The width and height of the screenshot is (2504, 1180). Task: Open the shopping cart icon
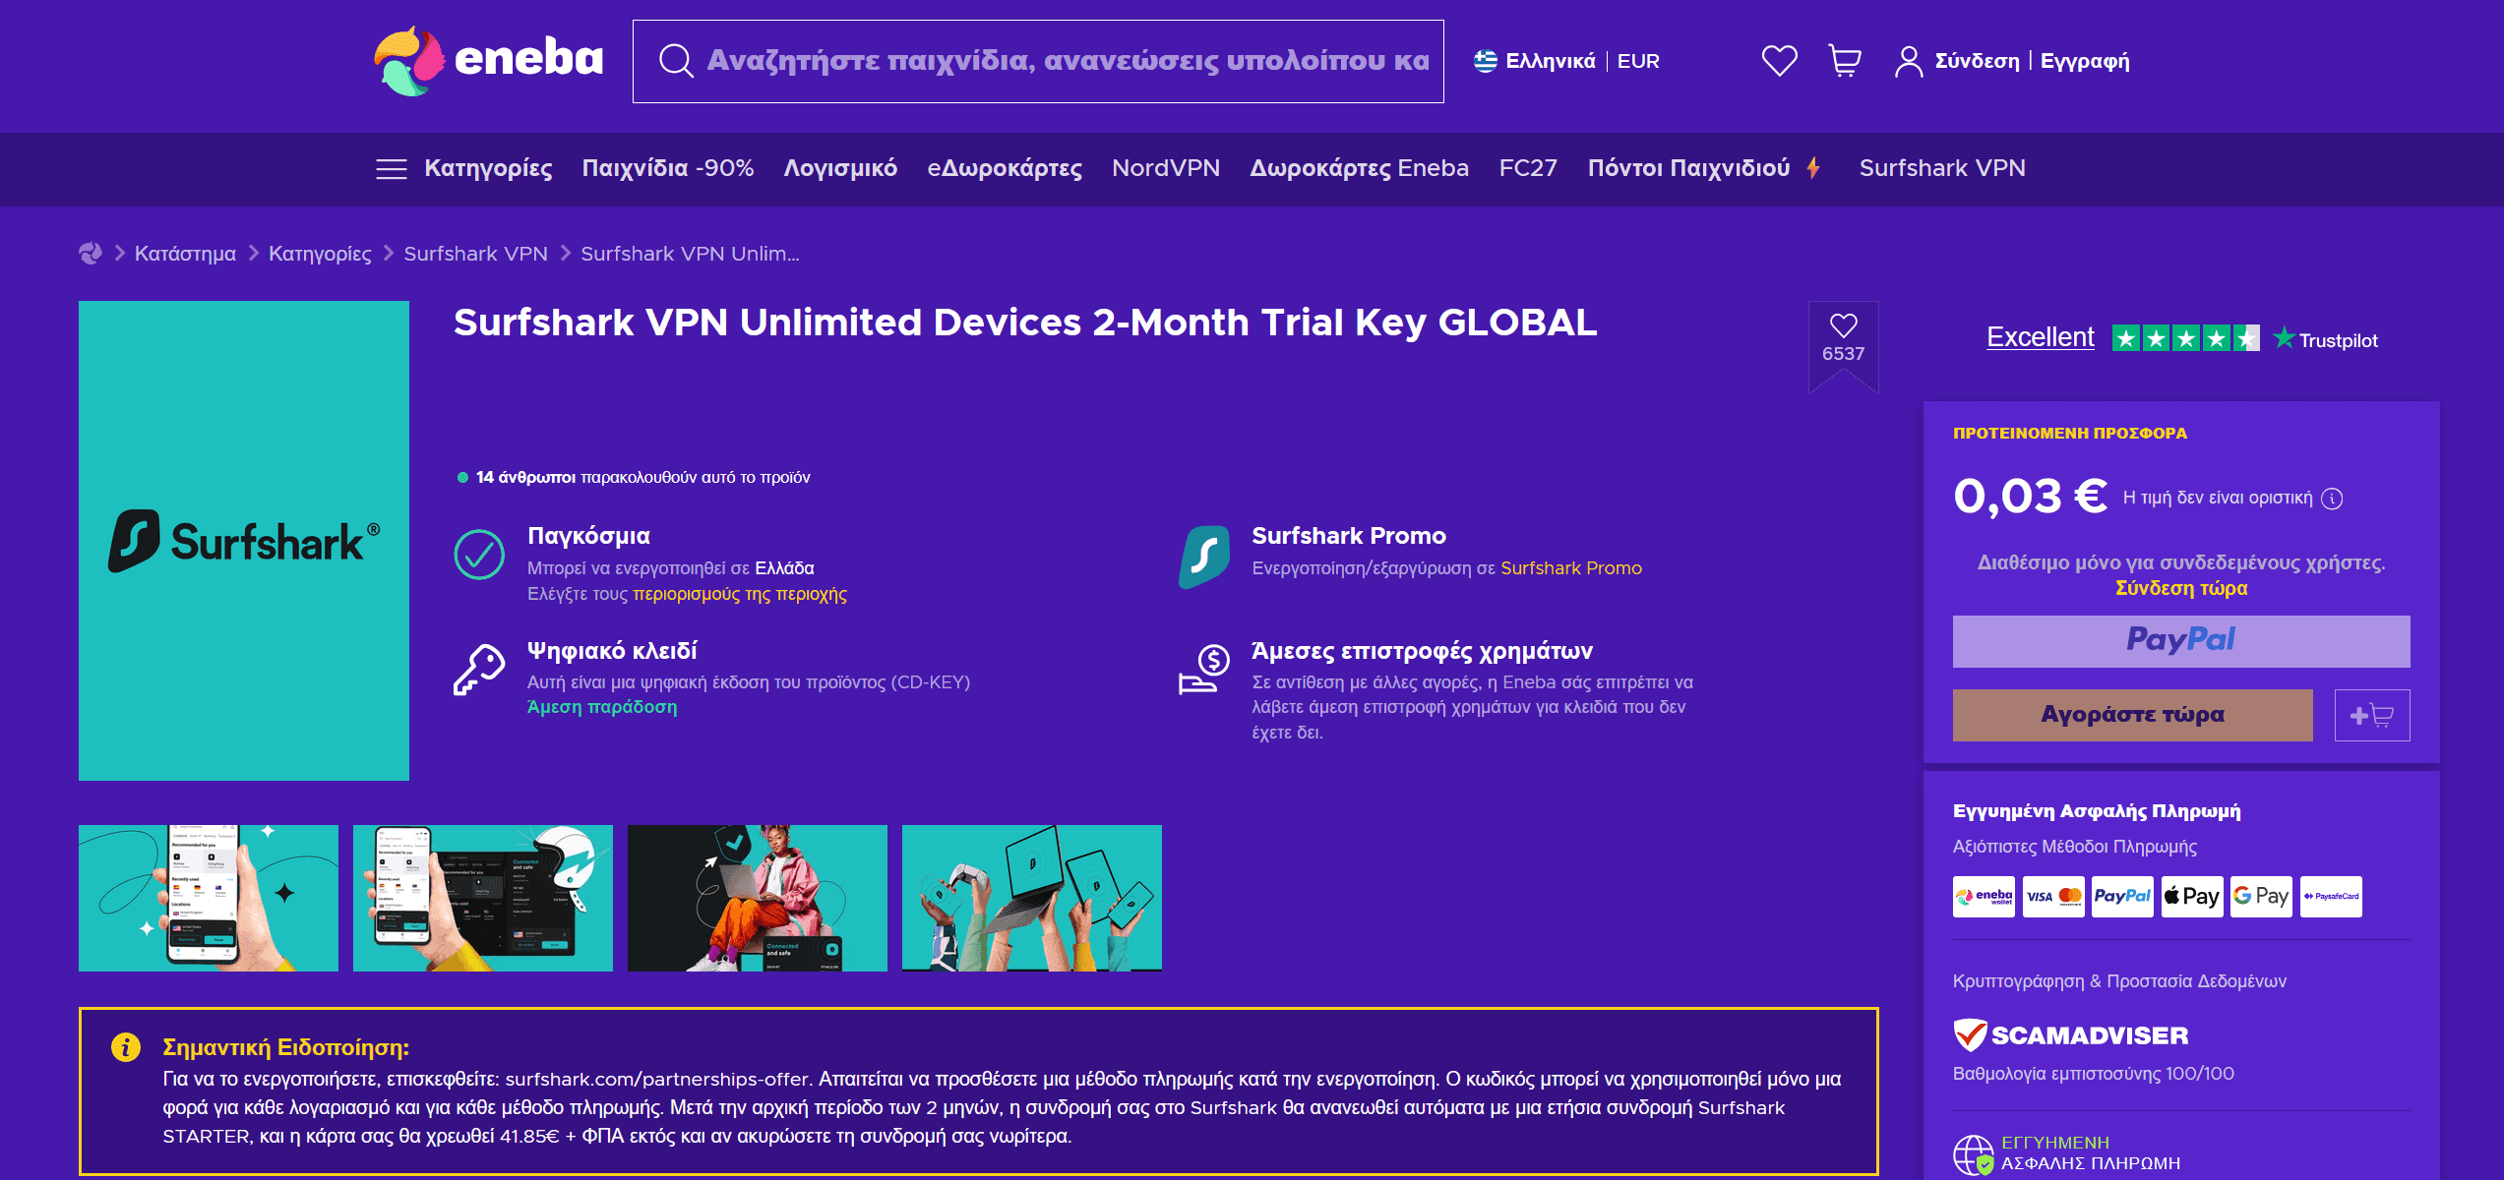click(x=1845, y=61)
